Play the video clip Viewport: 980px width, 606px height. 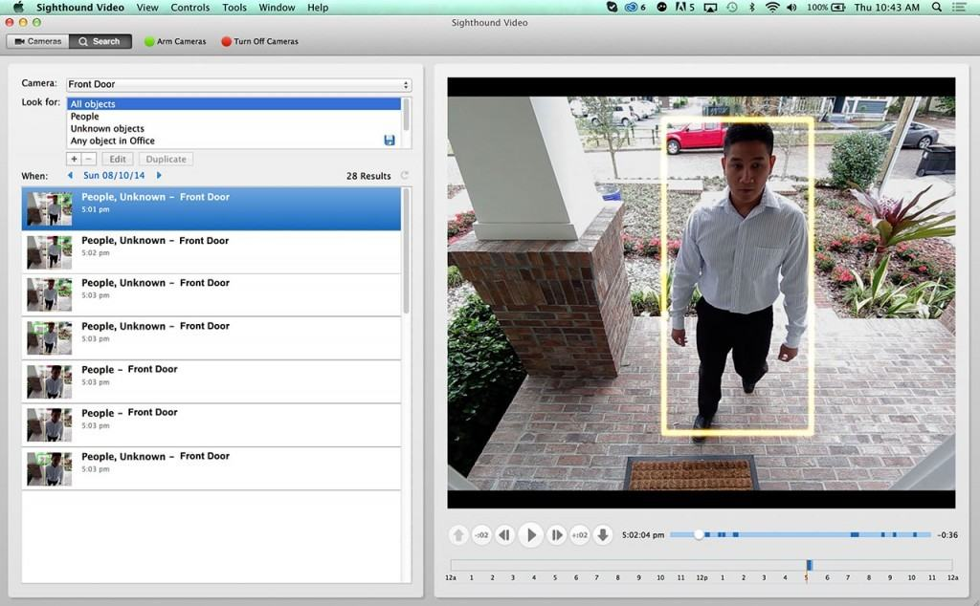tap(530, 535)
